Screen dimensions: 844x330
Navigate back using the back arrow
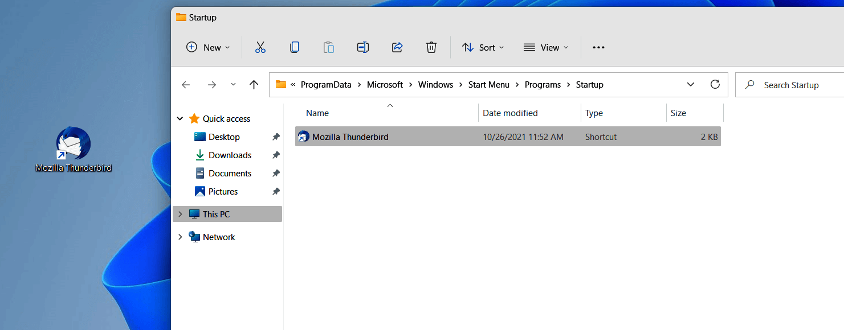coord(186,84)
